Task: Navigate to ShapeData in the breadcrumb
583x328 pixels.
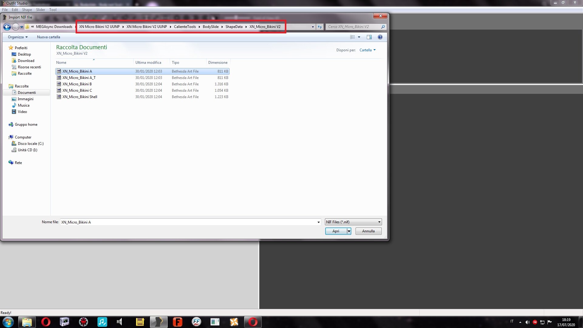Action: (234, 27)
